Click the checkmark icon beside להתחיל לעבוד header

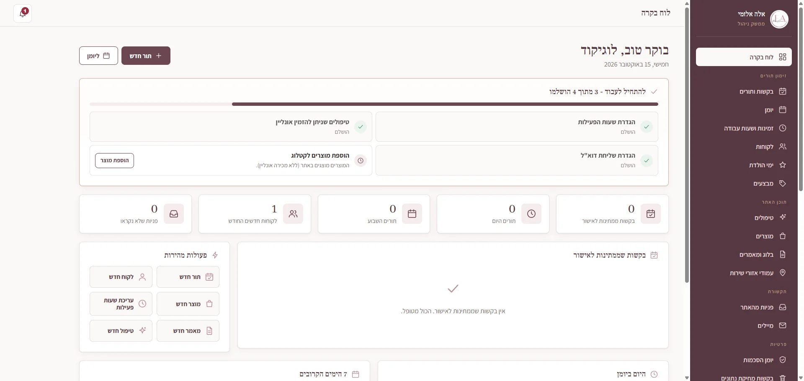tap(654, 92)
